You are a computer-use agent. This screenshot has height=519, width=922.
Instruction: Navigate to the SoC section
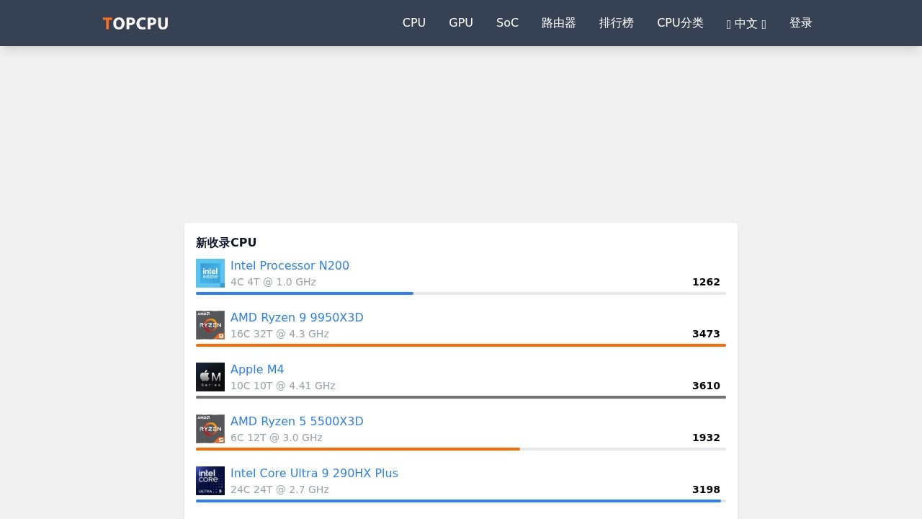click(507, 23)
